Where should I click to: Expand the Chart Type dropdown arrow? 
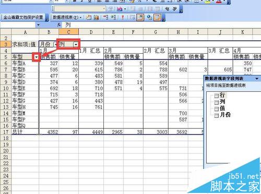coord(125,9)
